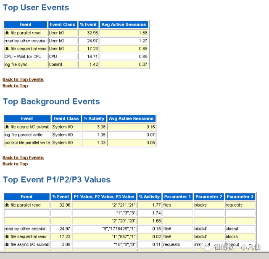Viewport: 269px width, 259px height.
Task: Select 17.23 in the Top User Events table
Action: click(89, 49)
